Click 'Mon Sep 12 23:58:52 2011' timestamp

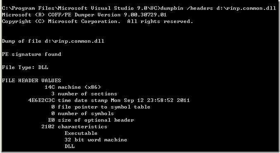pyautogui.click(x=150, y=100)
